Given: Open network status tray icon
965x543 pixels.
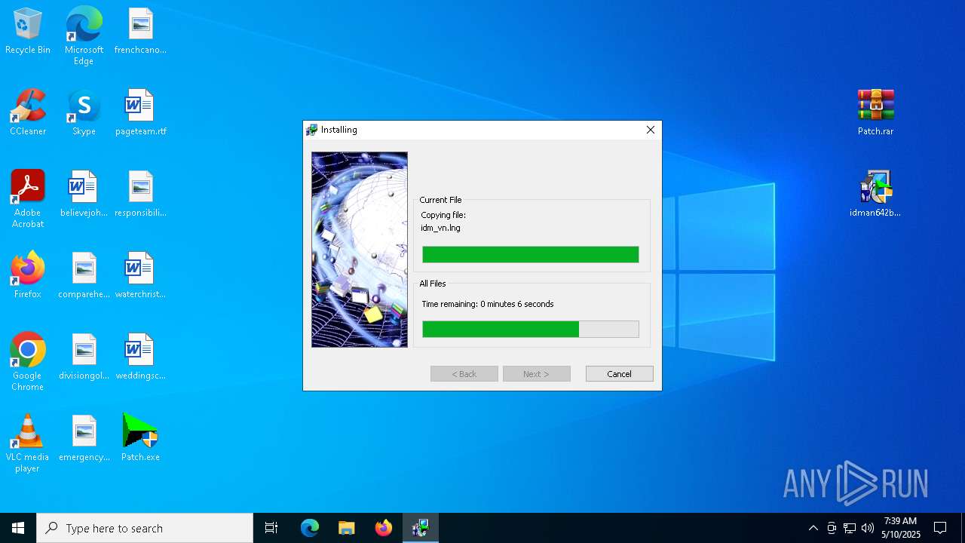Looking at the screenshot, I should [x=850, y=528].
